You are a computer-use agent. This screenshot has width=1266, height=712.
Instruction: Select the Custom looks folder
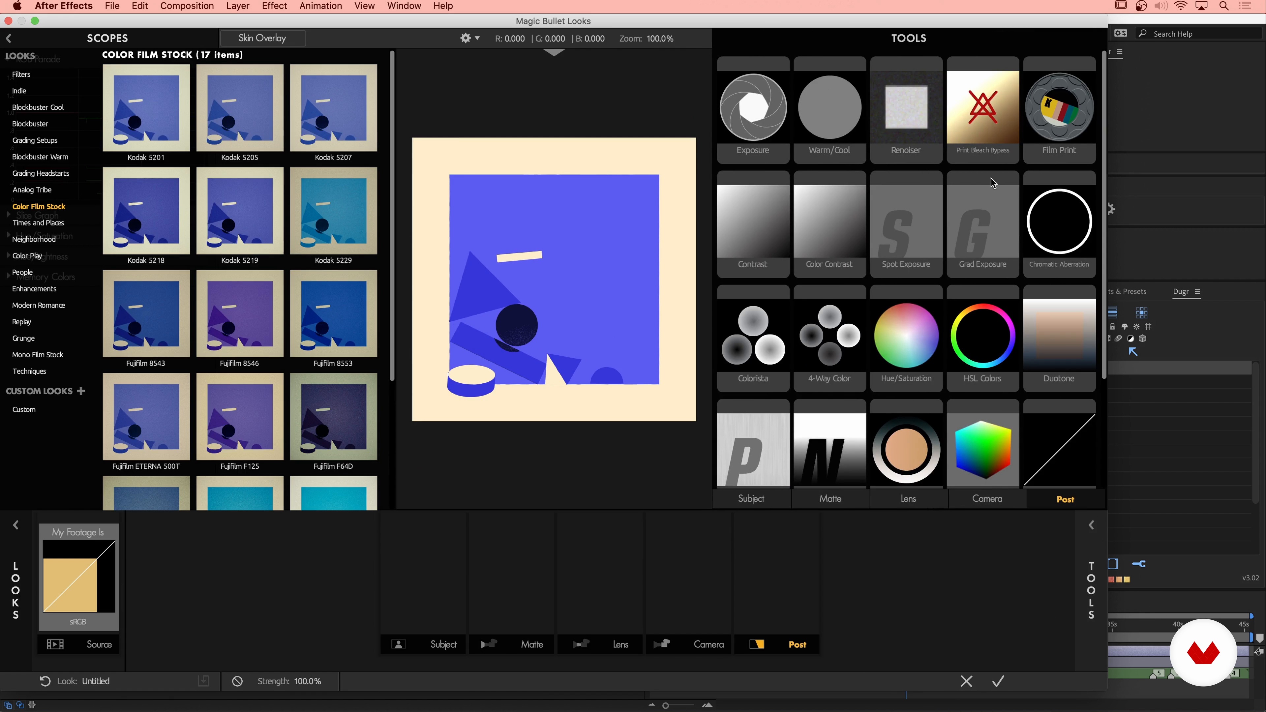click(x=24, y=409)
